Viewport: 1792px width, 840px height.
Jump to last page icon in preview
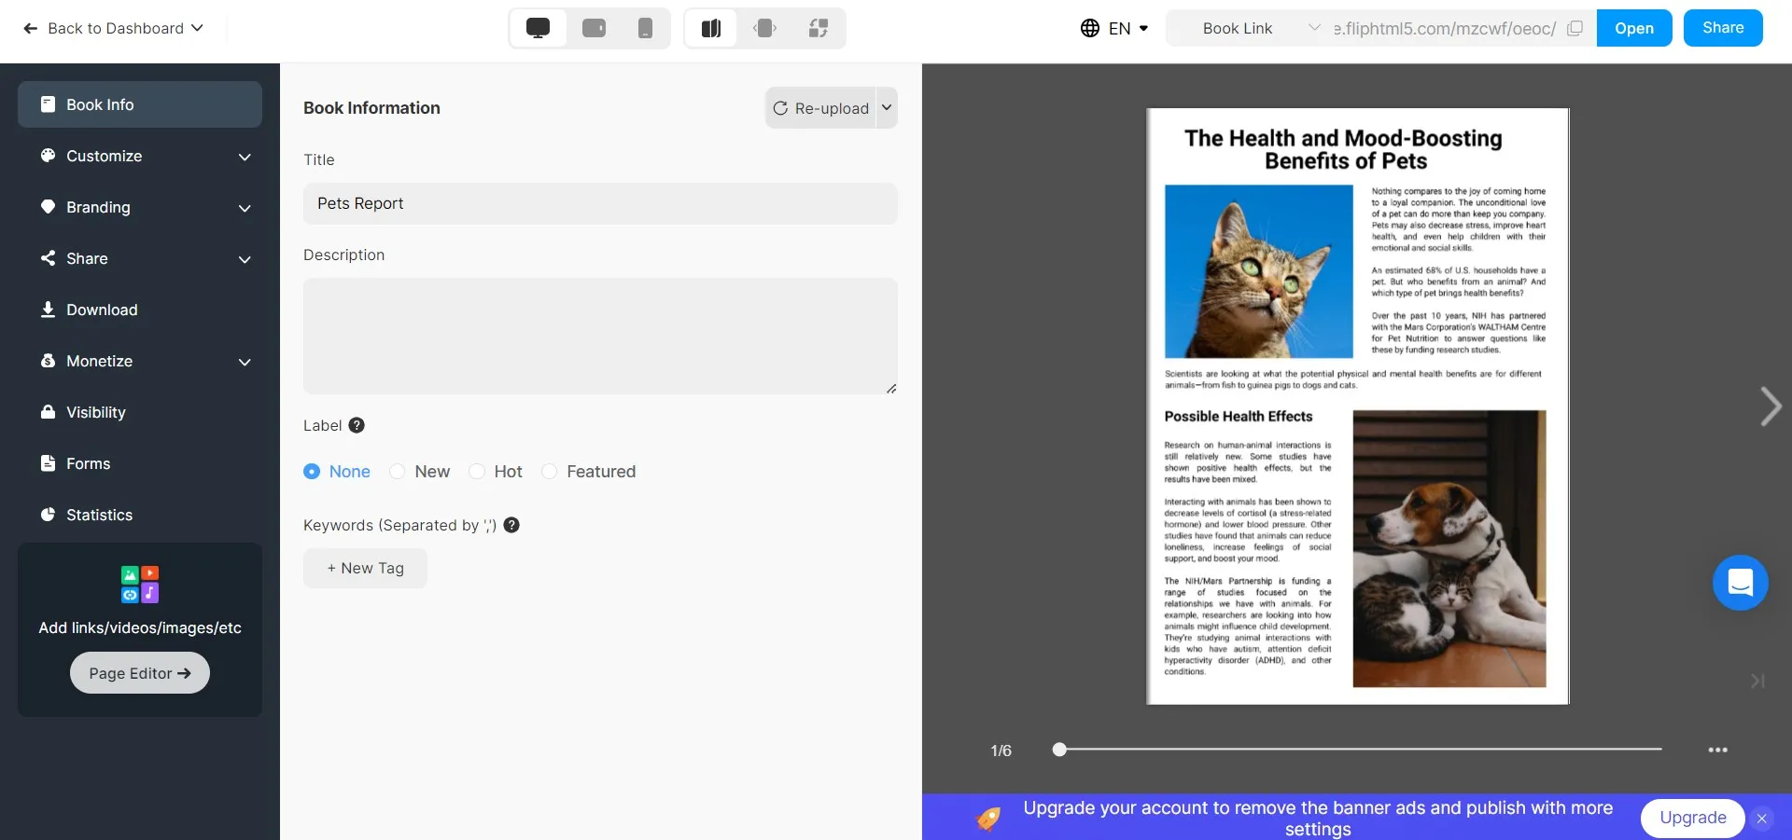1757,682
